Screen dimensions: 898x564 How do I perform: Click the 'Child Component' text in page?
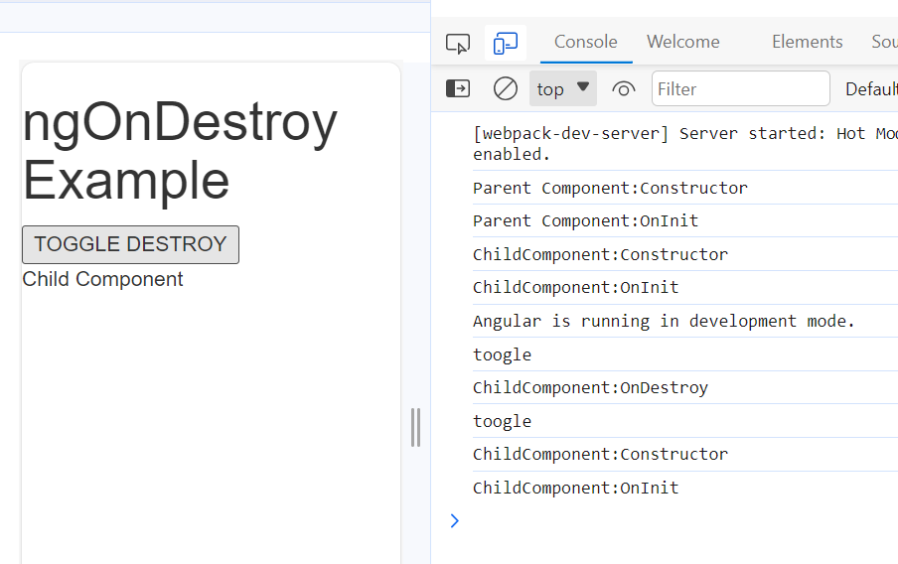pyautogui.click(x=102, y=279)
